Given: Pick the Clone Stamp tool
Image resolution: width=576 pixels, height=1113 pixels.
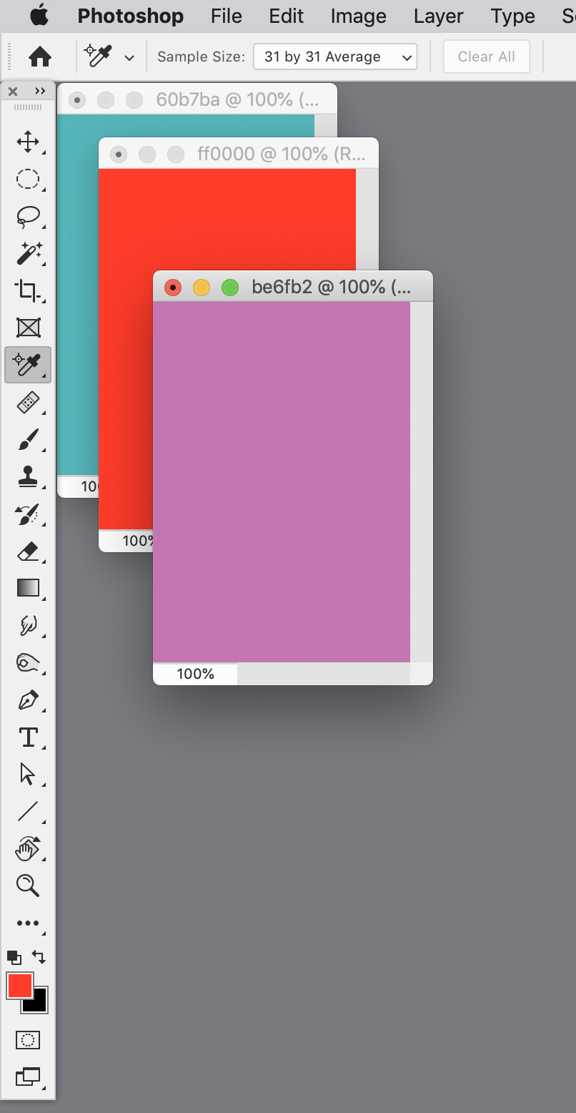Looking at the screenshot, I should (29, 476).
